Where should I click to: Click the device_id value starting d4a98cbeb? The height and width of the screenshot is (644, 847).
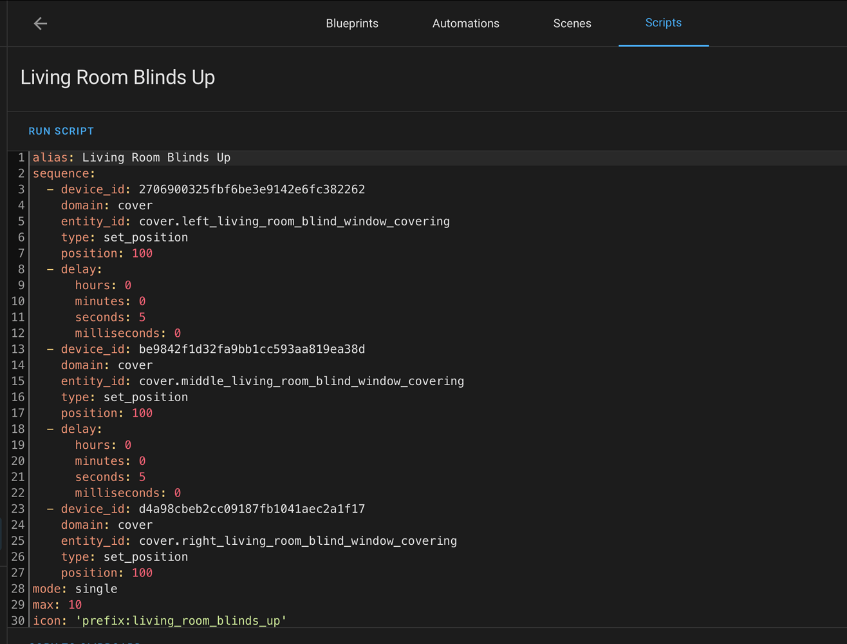(x=252, y=509)
